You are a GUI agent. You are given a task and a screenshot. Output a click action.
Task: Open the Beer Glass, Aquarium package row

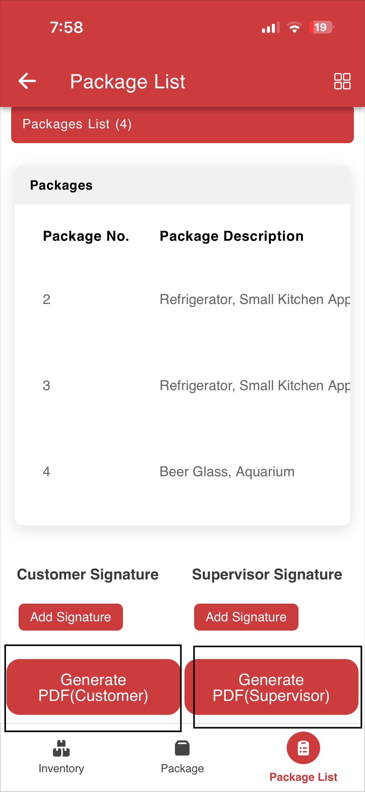tap(182, 472)
